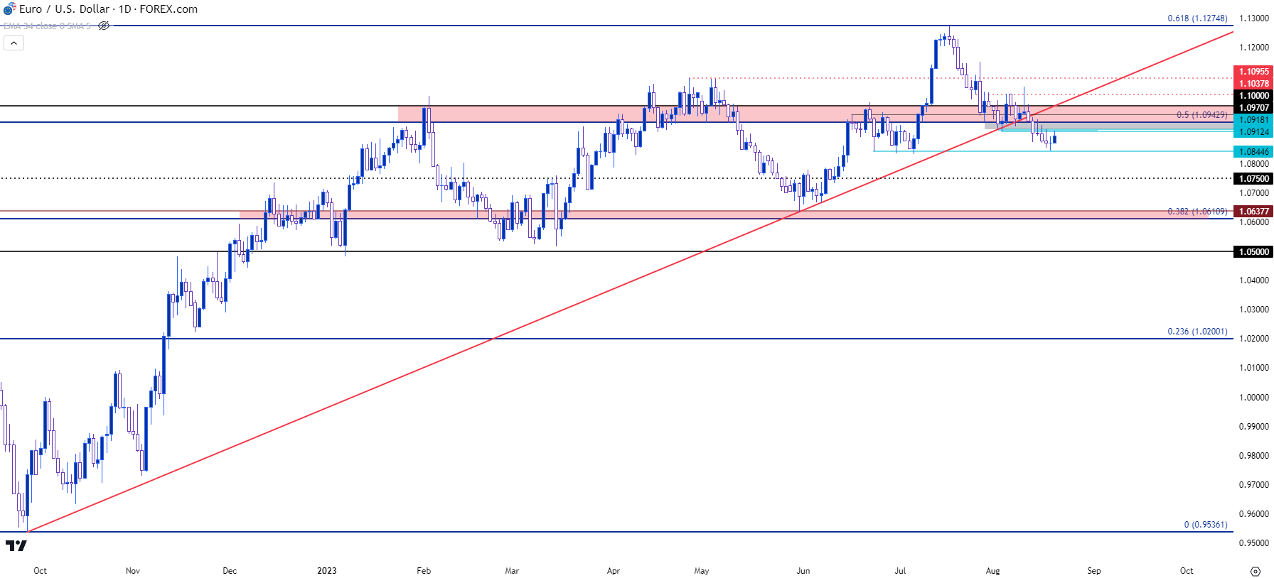Click the 0.95000 price scale value

tap(1254, 543)
